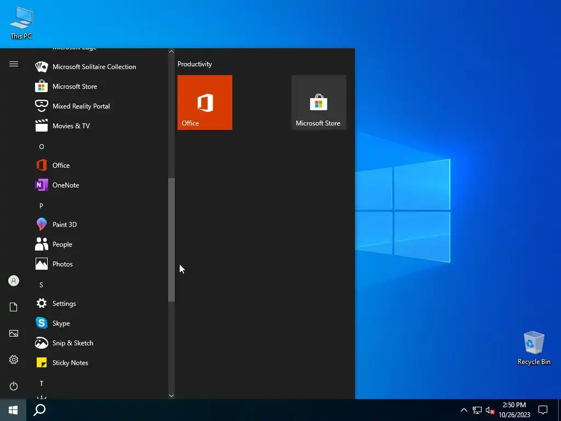Image resolution: width=561 pixels, height=421 pixels.
Task: Launch Photos app
Action: pyautogui.click(x=100, y=264)
